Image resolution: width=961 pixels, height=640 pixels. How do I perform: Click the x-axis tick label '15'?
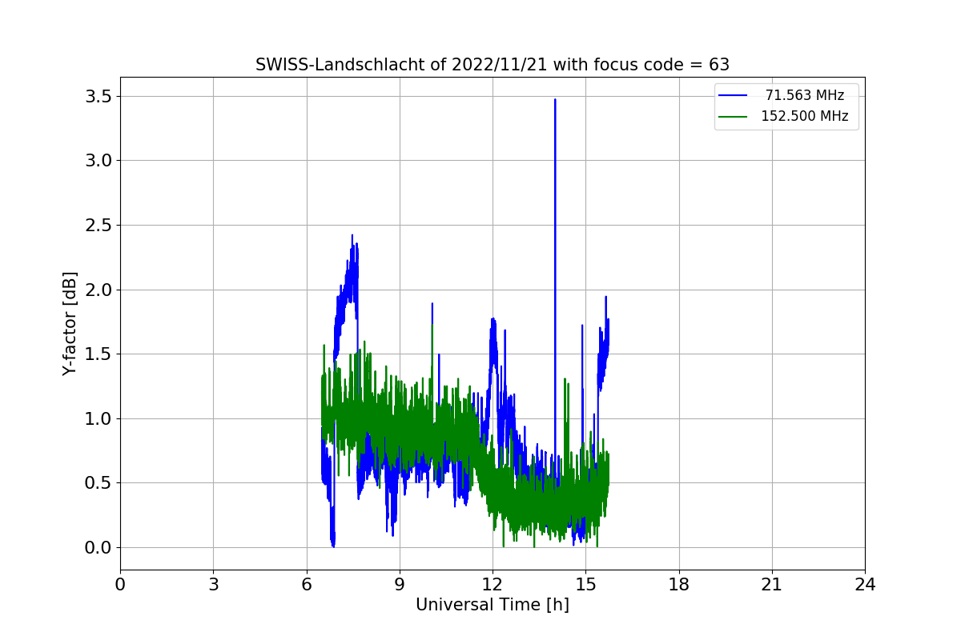click(x=585, y=584)
